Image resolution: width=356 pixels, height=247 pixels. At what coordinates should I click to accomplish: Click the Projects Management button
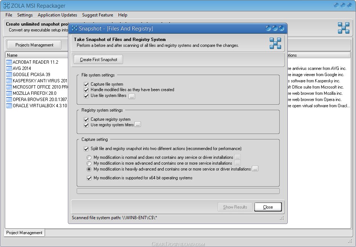click(34, 45)
